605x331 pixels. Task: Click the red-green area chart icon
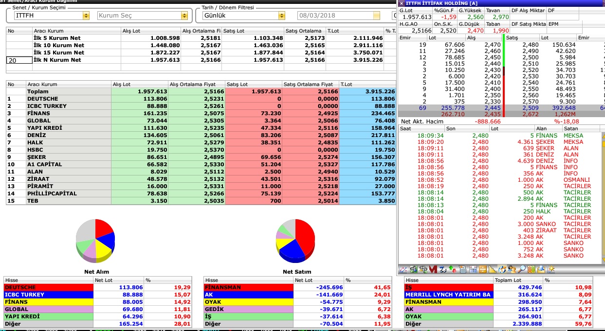(532, 269)
